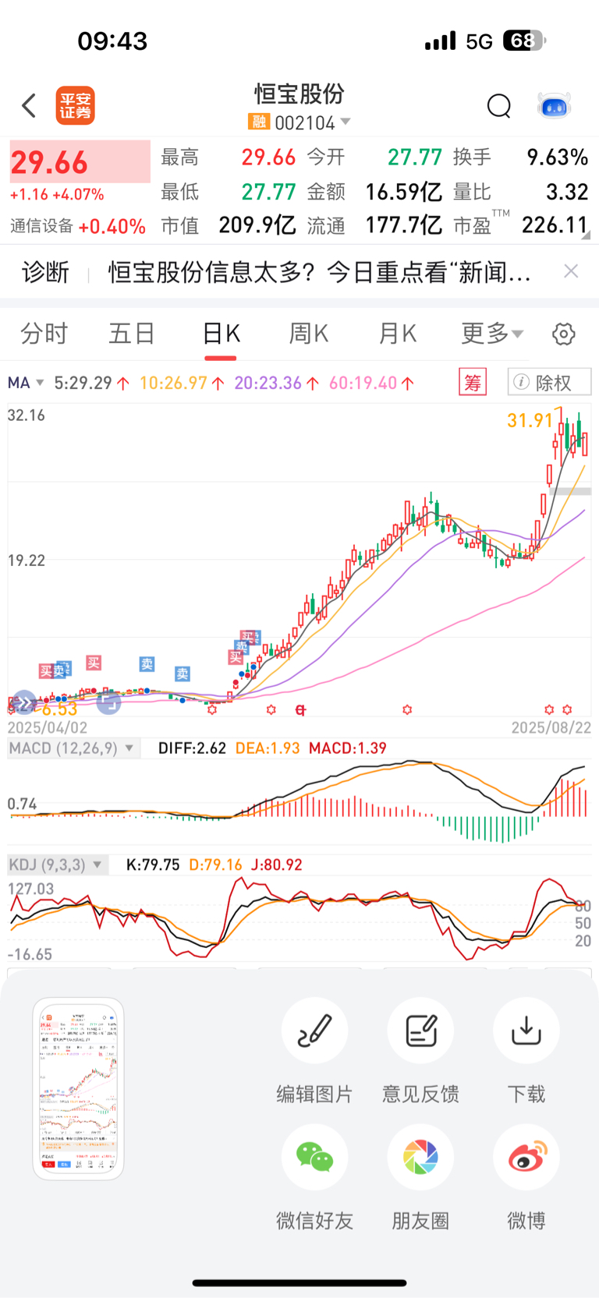Tap the 换手 9.63% value
599x1298 pixels.
[x=557, y=157]
